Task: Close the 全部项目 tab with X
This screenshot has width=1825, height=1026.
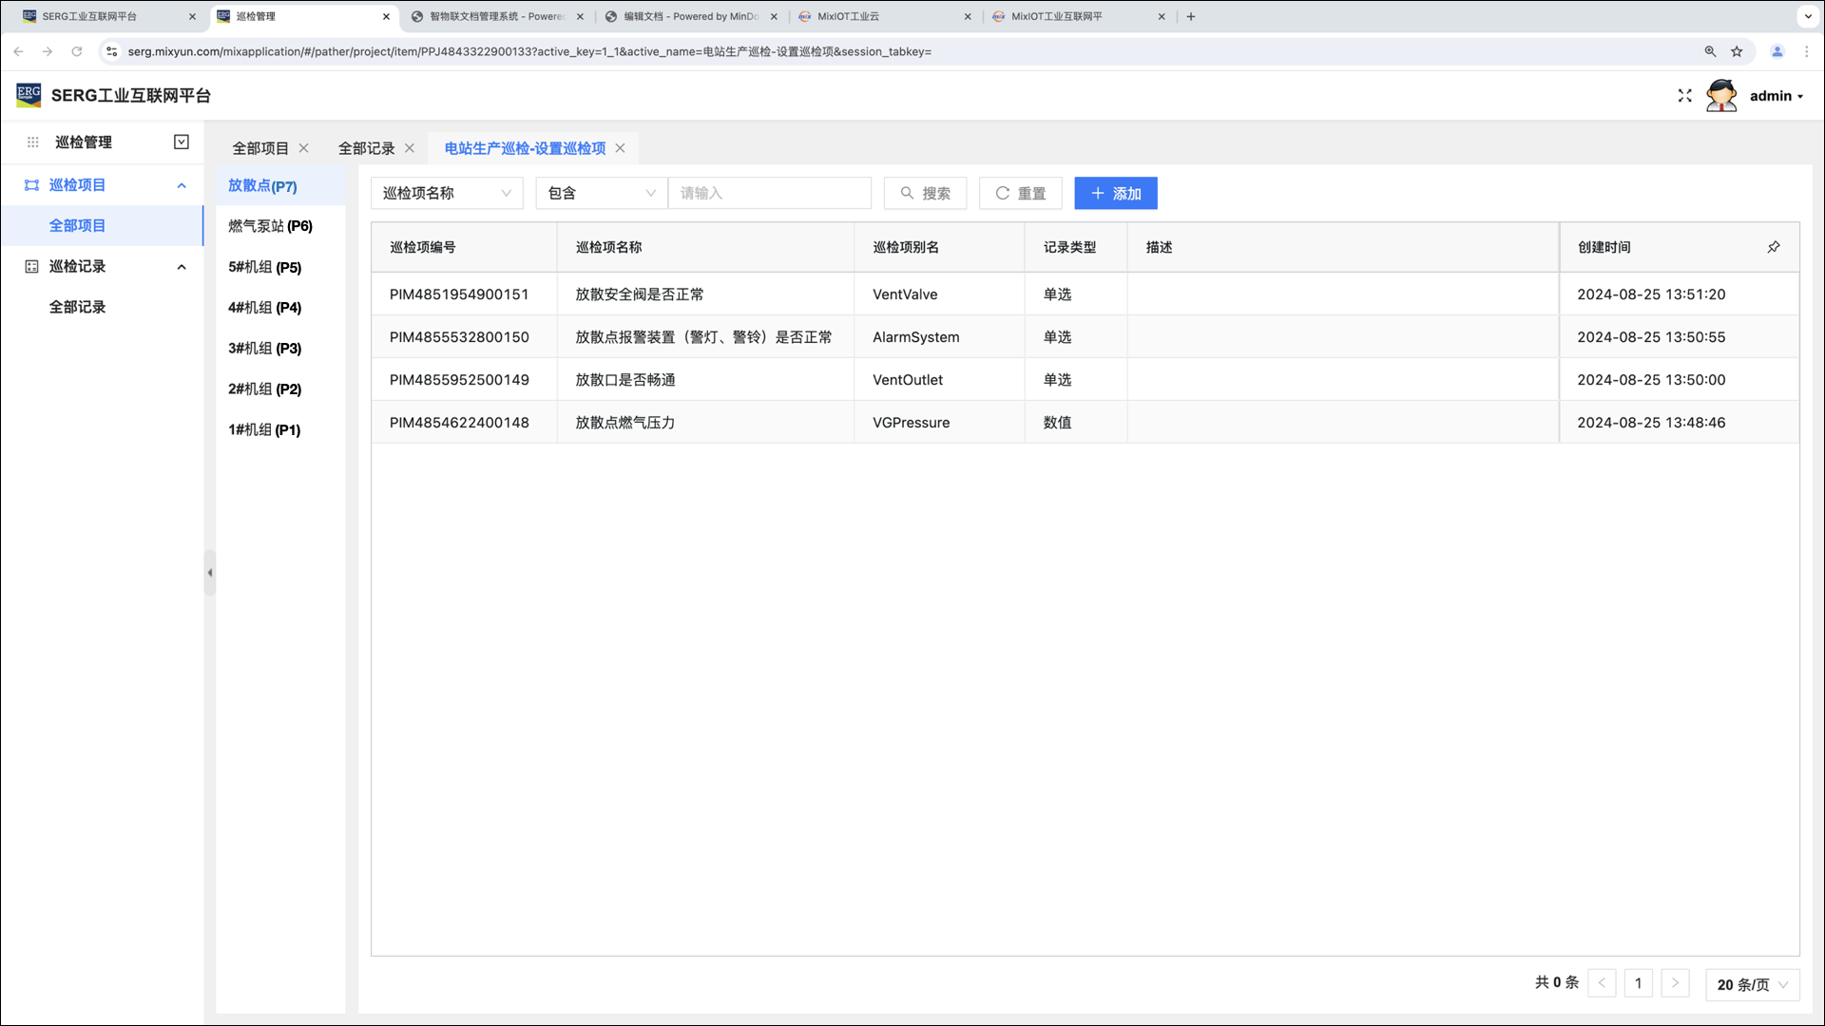Action: [304, 148]
